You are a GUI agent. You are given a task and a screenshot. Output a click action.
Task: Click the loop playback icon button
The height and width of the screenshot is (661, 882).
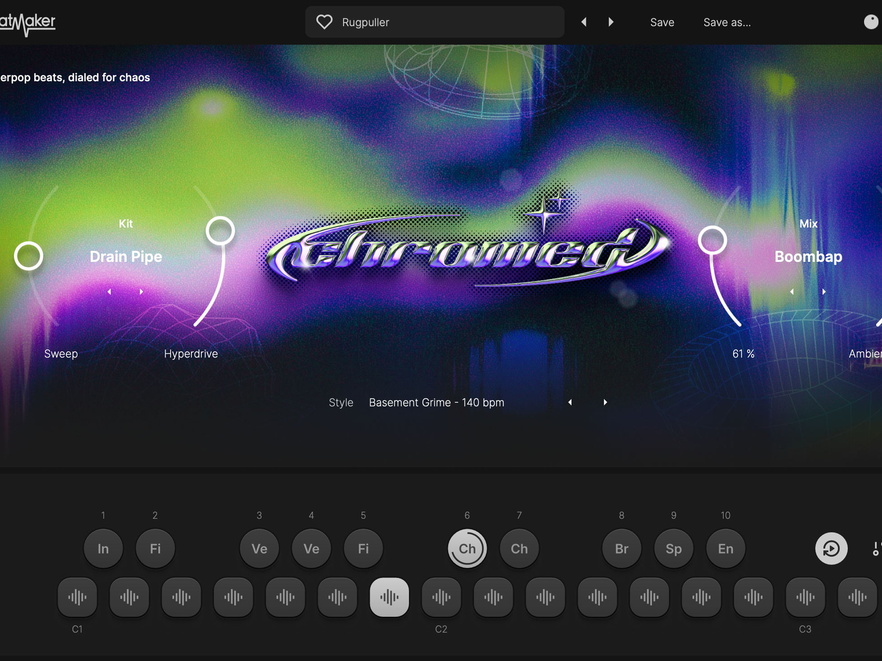[831, 549]
